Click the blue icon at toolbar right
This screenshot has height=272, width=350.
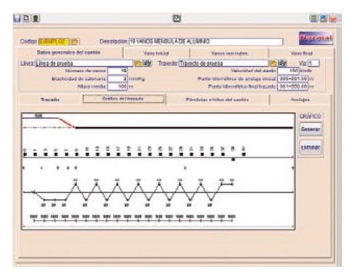pyautogui.click(x=323, y=19)
